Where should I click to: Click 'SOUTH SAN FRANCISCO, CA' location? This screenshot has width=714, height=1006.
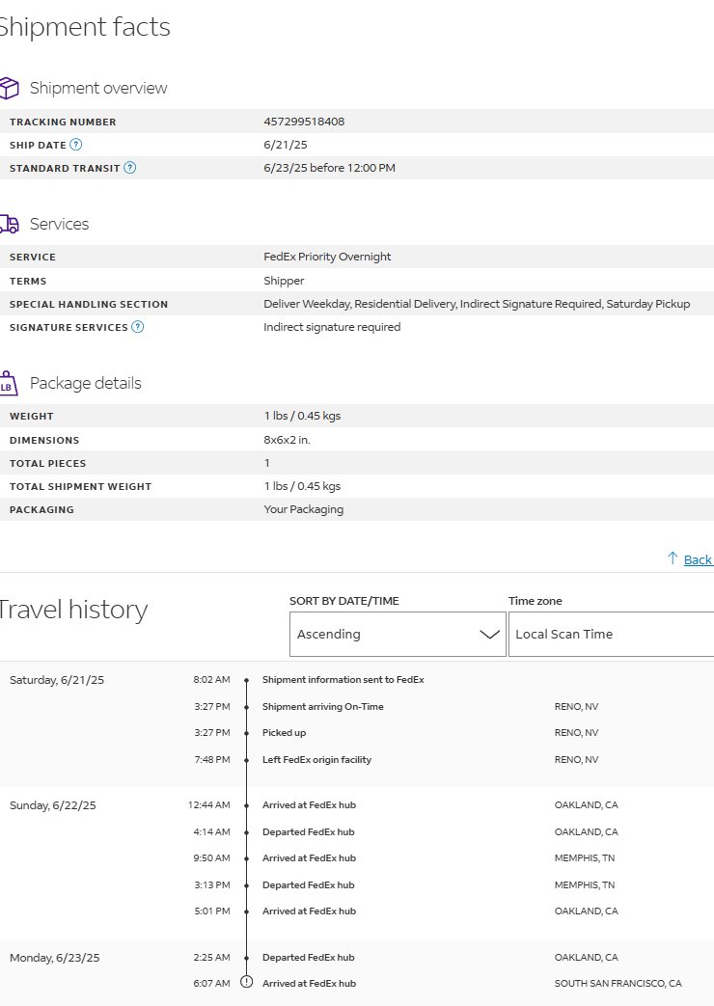(618, 983)
